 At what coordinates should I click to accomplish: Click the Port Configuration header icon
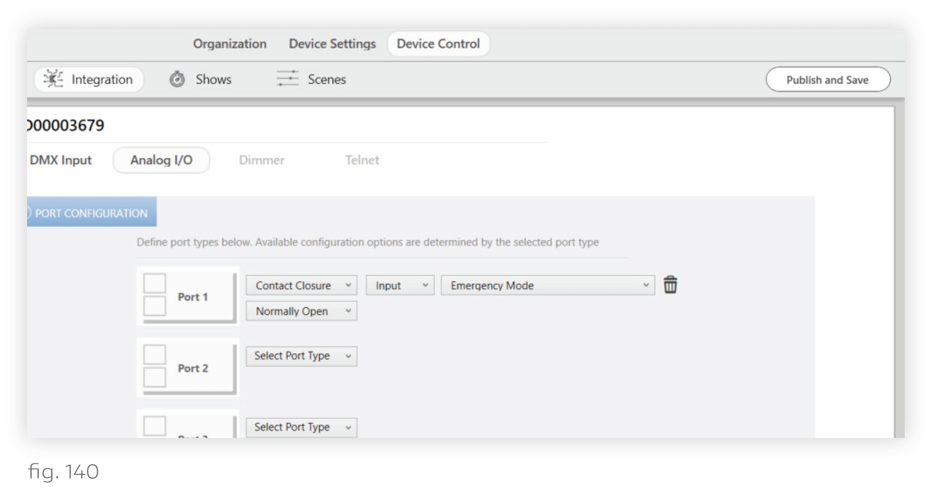point(29,213)
